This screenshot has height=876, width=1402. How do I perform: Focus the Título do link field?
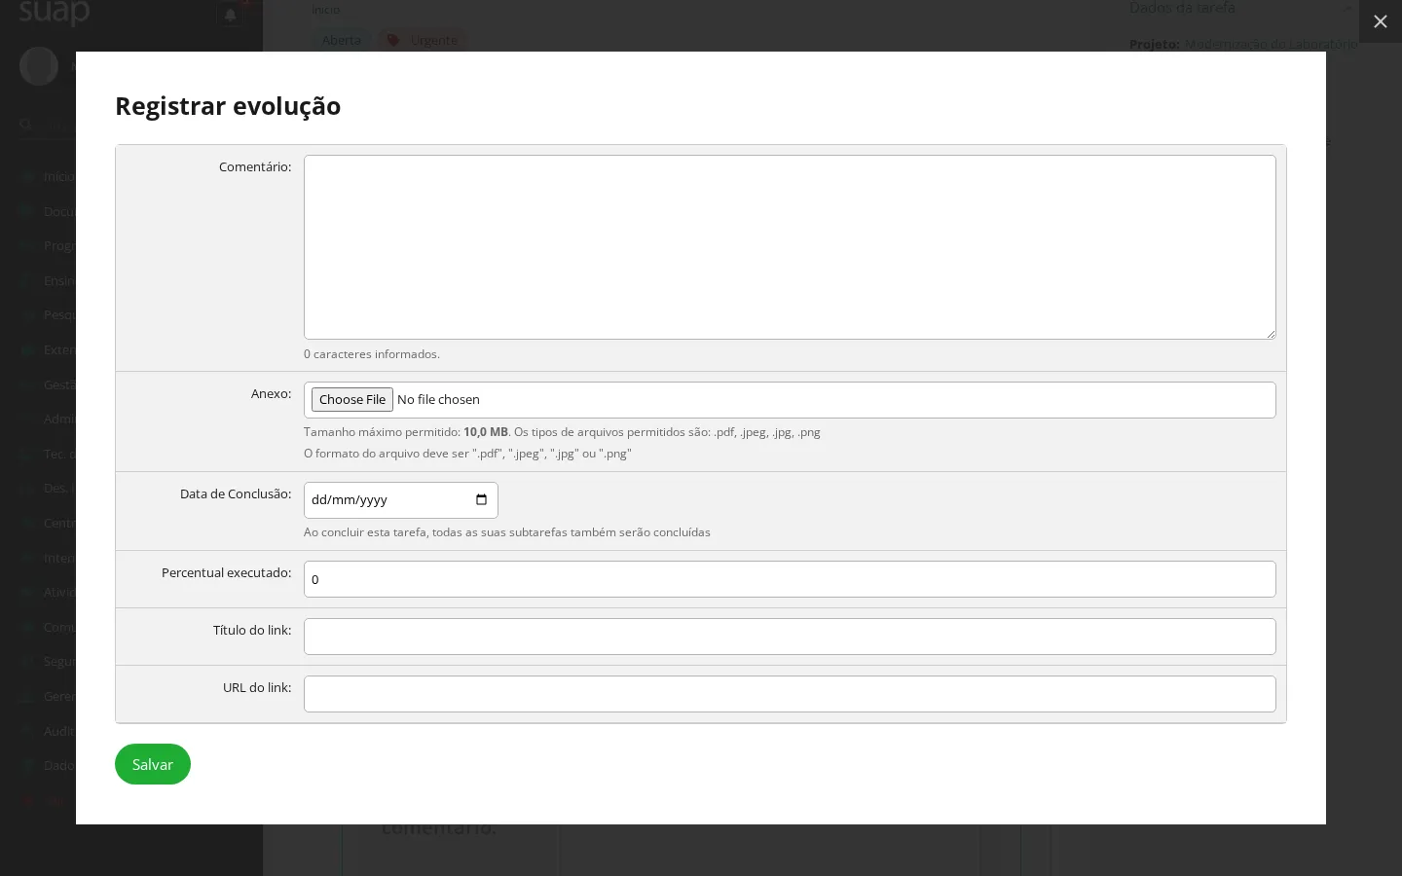[x=790, y=637]
